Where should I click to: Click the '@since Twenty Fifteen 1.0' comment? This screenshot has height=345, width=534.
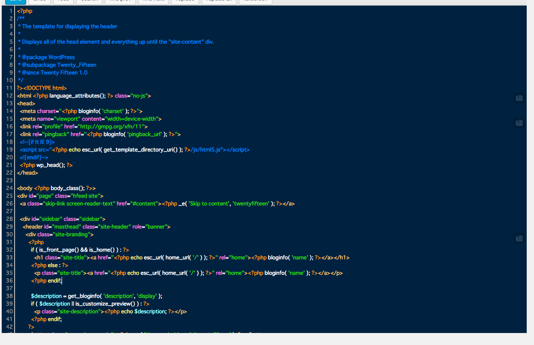tap(55, 72)
